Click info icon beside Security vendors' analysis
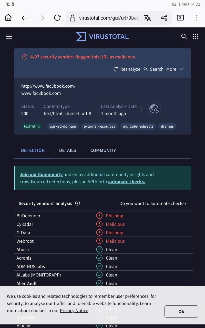This screenshot has height=328, width=205. [x=78, y=203]
